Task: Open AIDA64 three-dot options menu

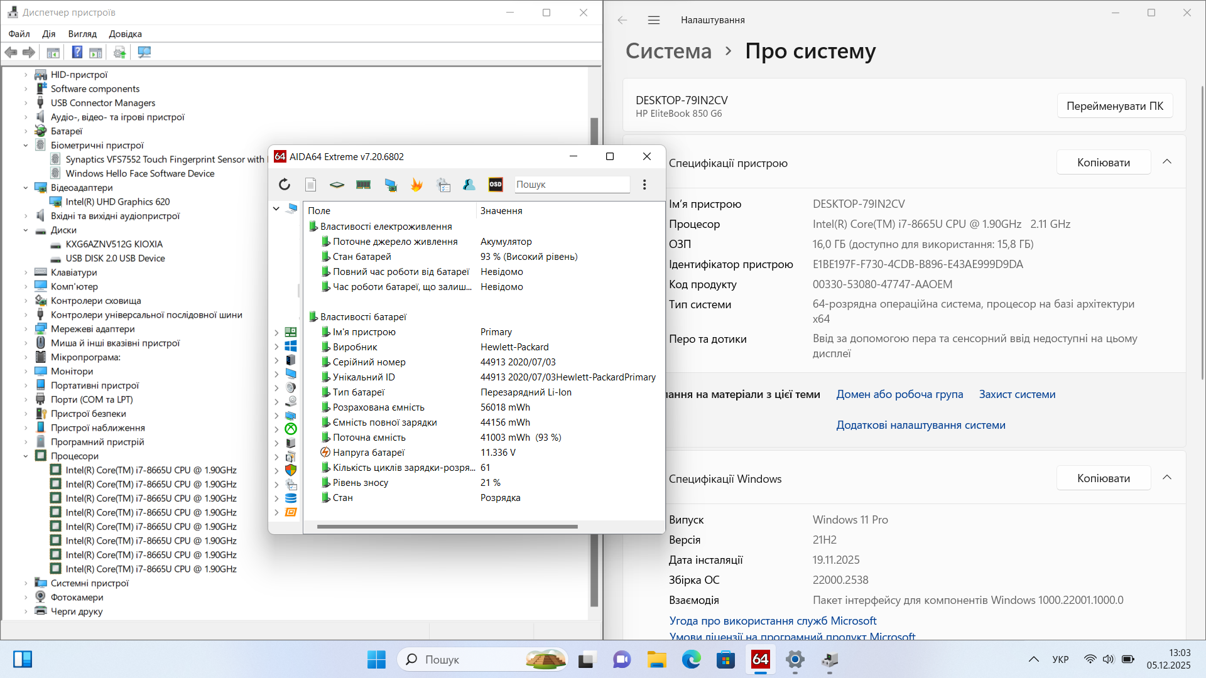Action: [x=644, y=185]
